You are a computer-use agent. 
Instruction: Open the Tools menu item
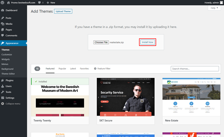[13, 92]
